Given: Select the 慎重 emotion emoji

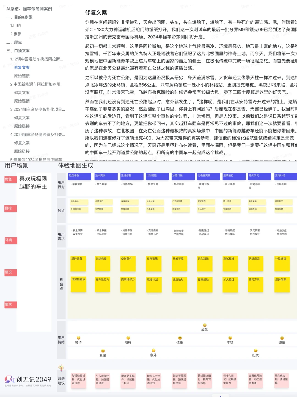Looking at the screenshot, I should click(180, 338).
